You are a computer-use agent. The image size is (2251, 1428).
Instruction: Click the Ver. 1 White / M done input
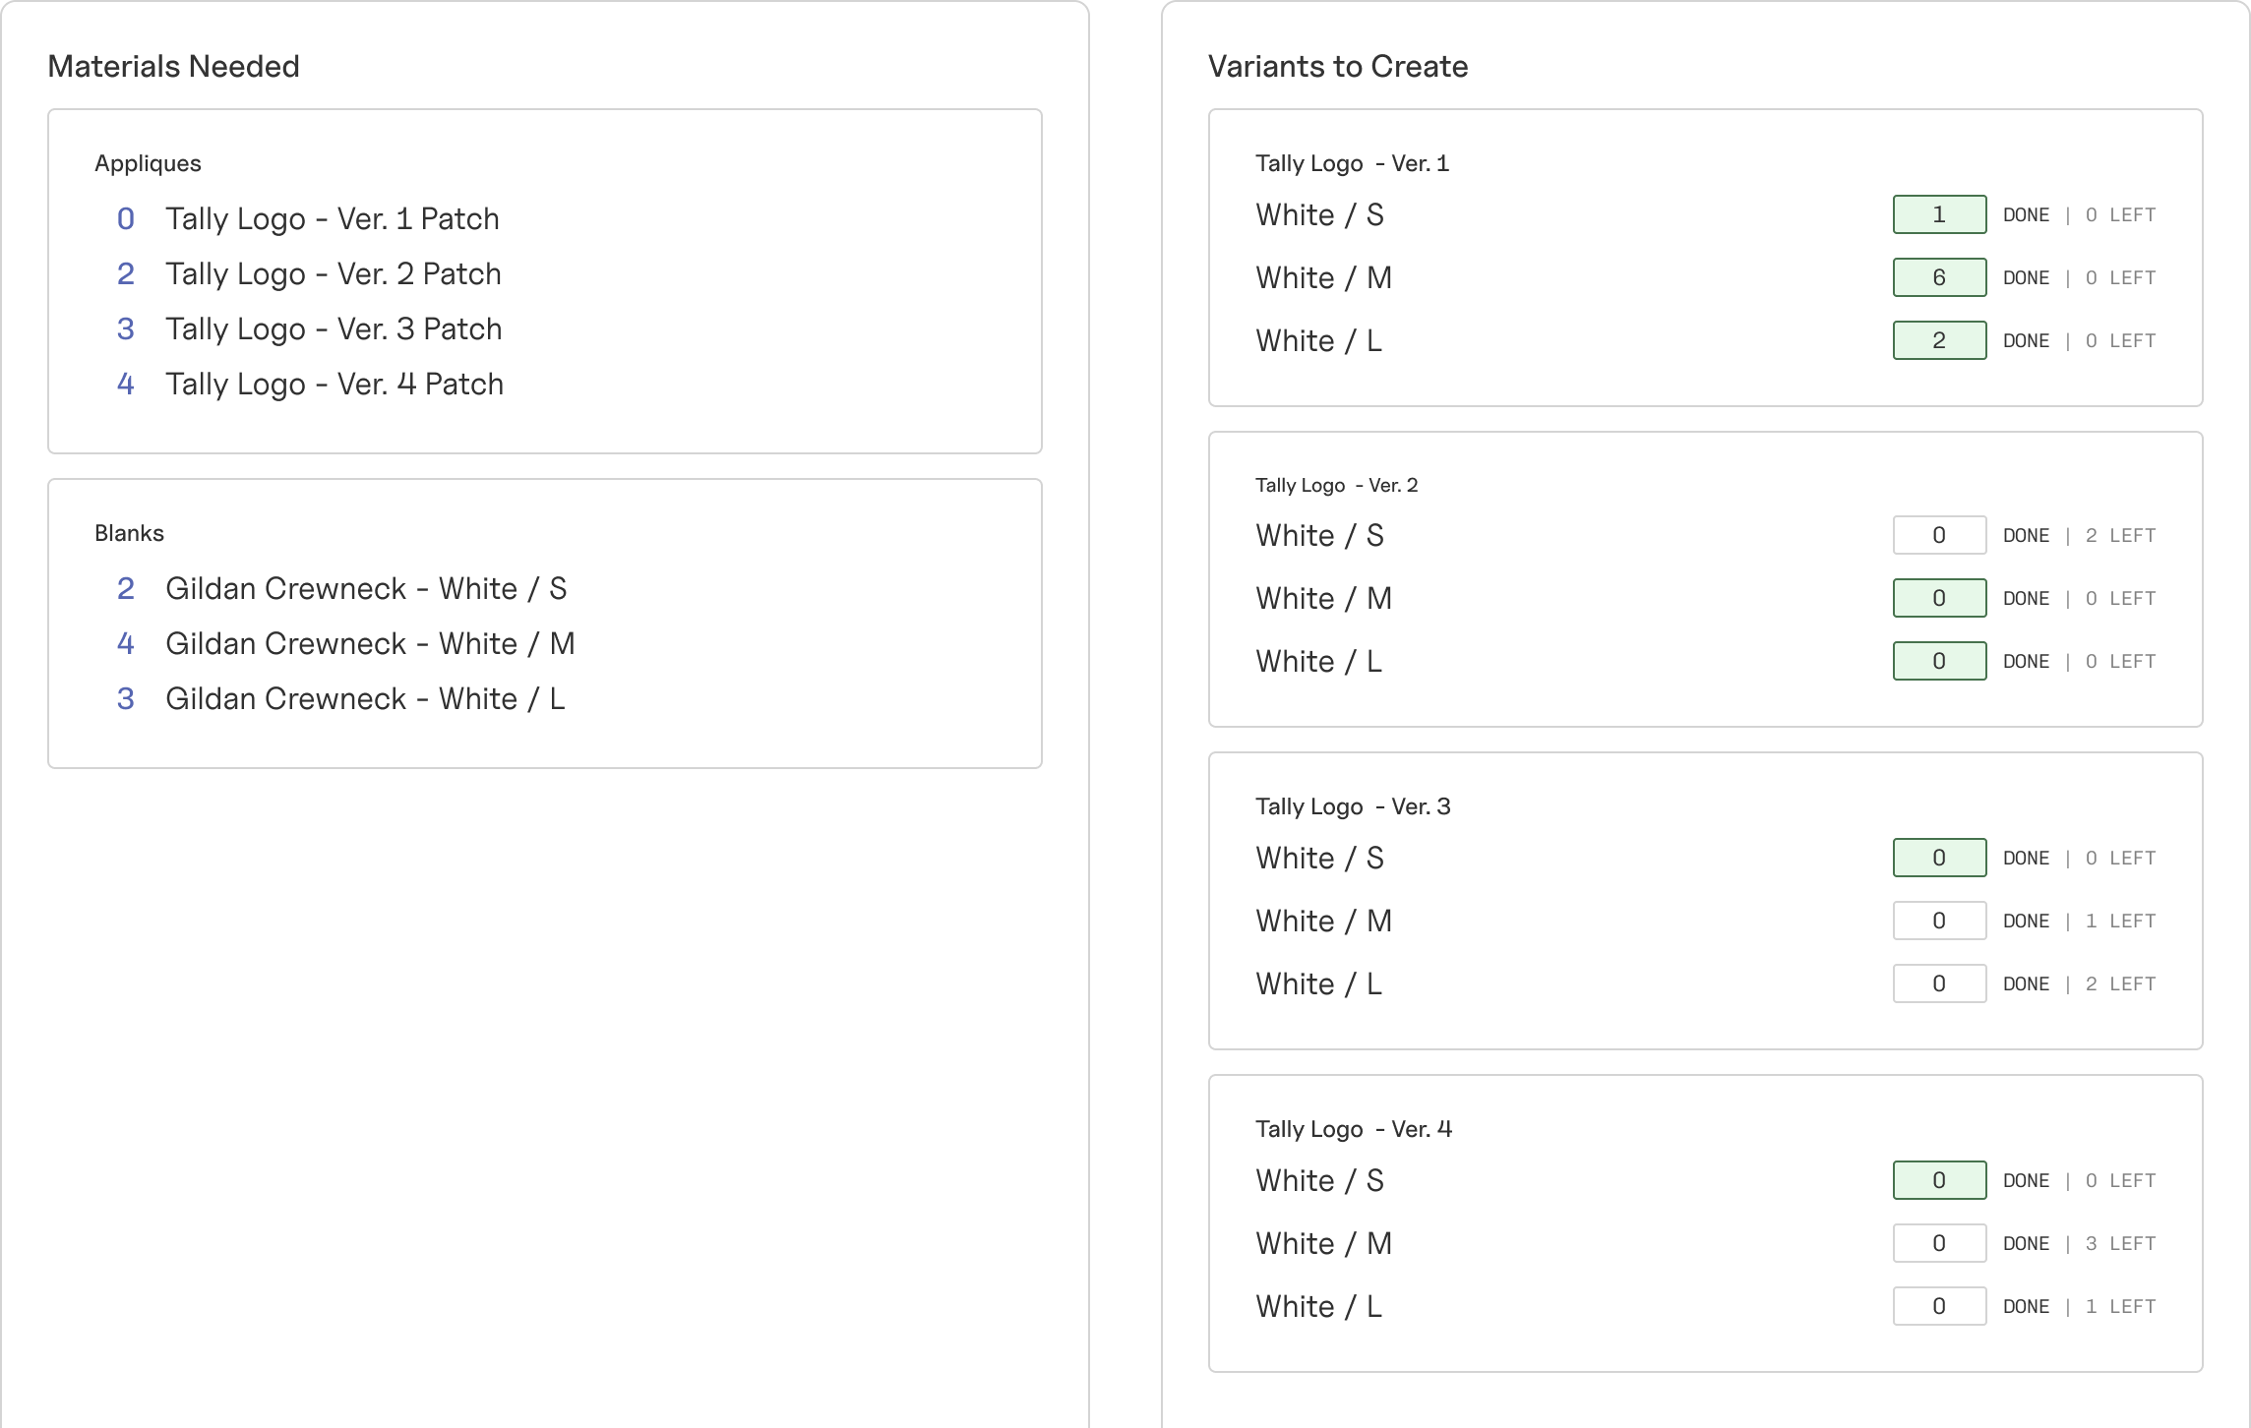pos(1939,278)
